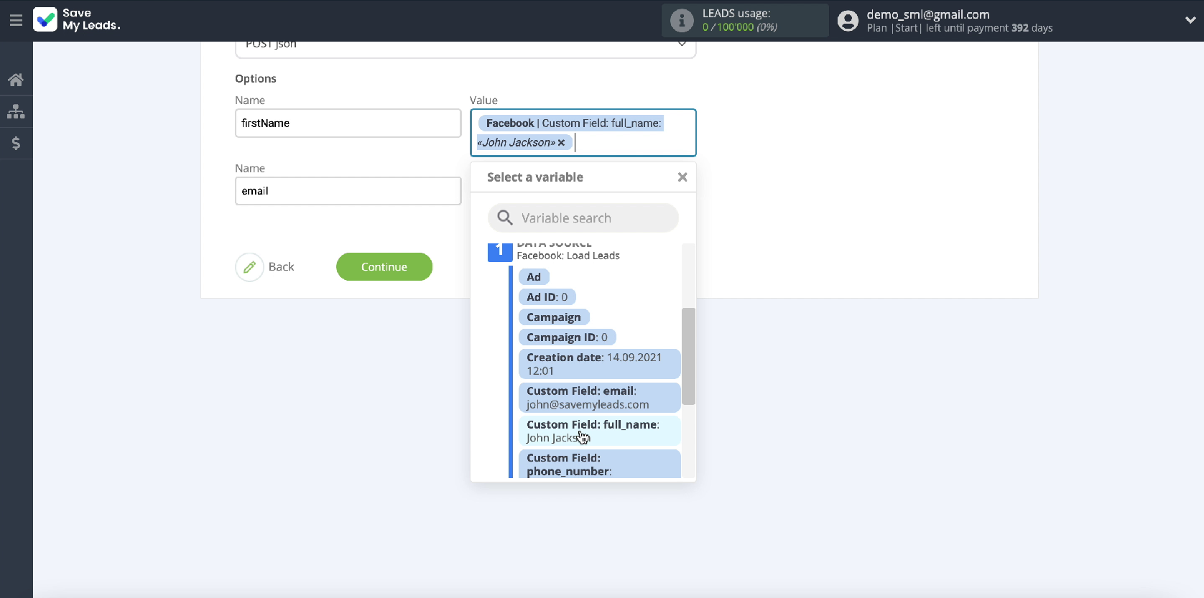Image resolution: width=1204 pixels, height=598 pixels.
Task: Select the Custom Field: phone_number variable
Action: pos(599,464)
